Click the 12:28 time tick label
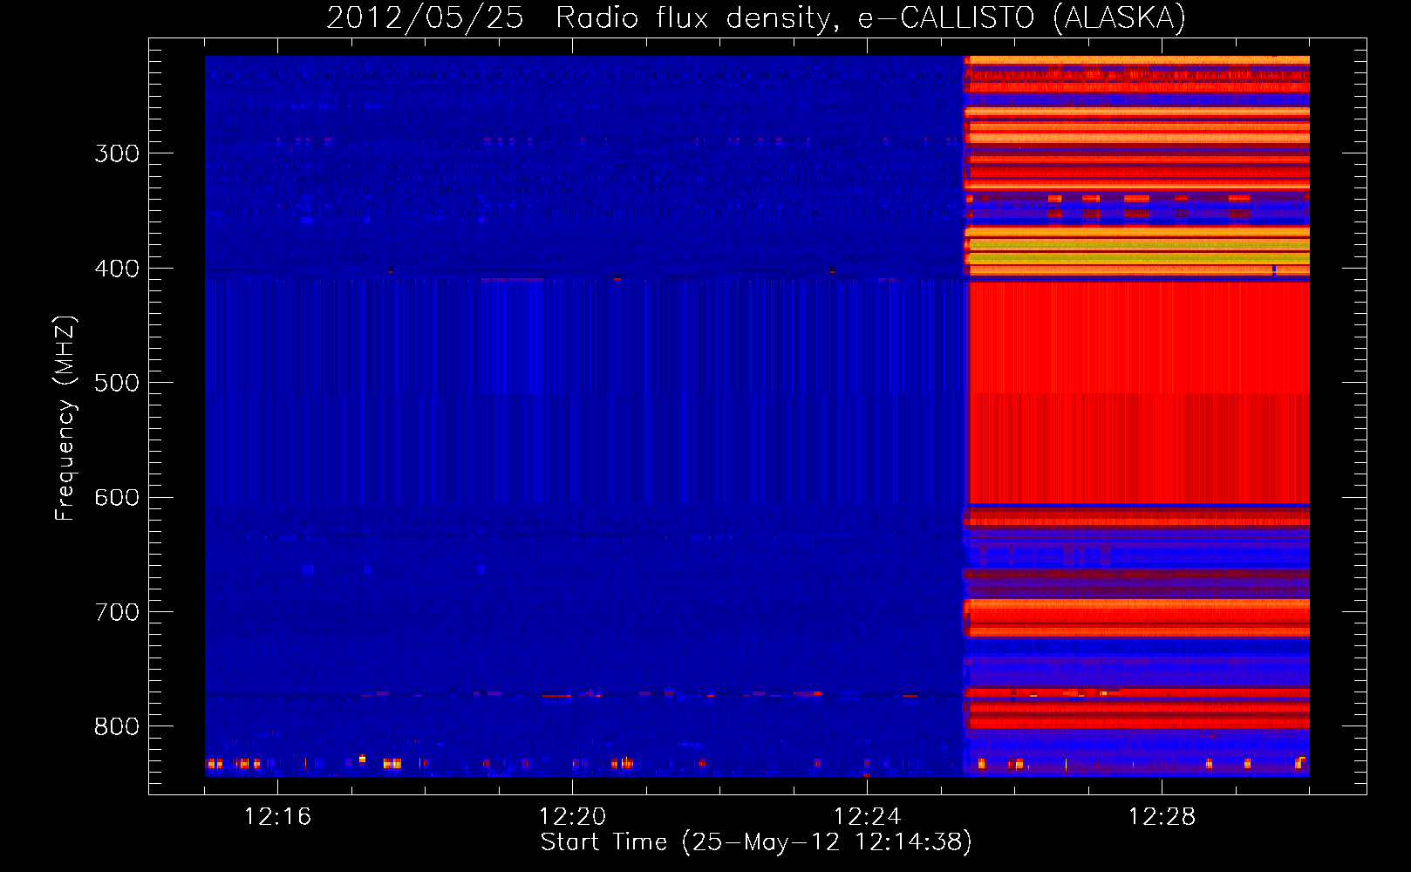Viewport: 1411px width, 872px height. (1162, 817)
